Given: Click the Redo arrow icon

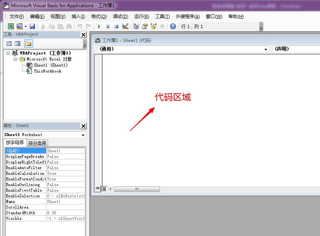Looking at the screenshot, I should tap(88, 26).
